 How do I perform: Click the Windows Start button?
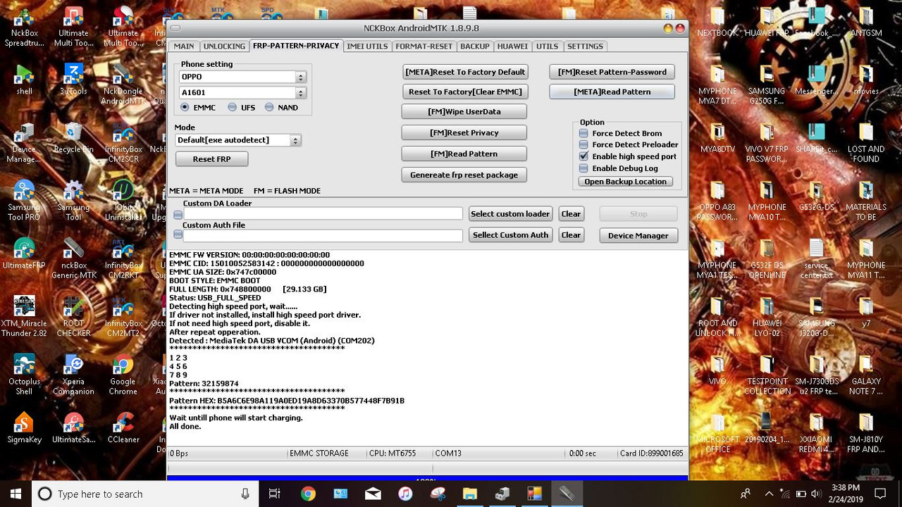[16, 494]
